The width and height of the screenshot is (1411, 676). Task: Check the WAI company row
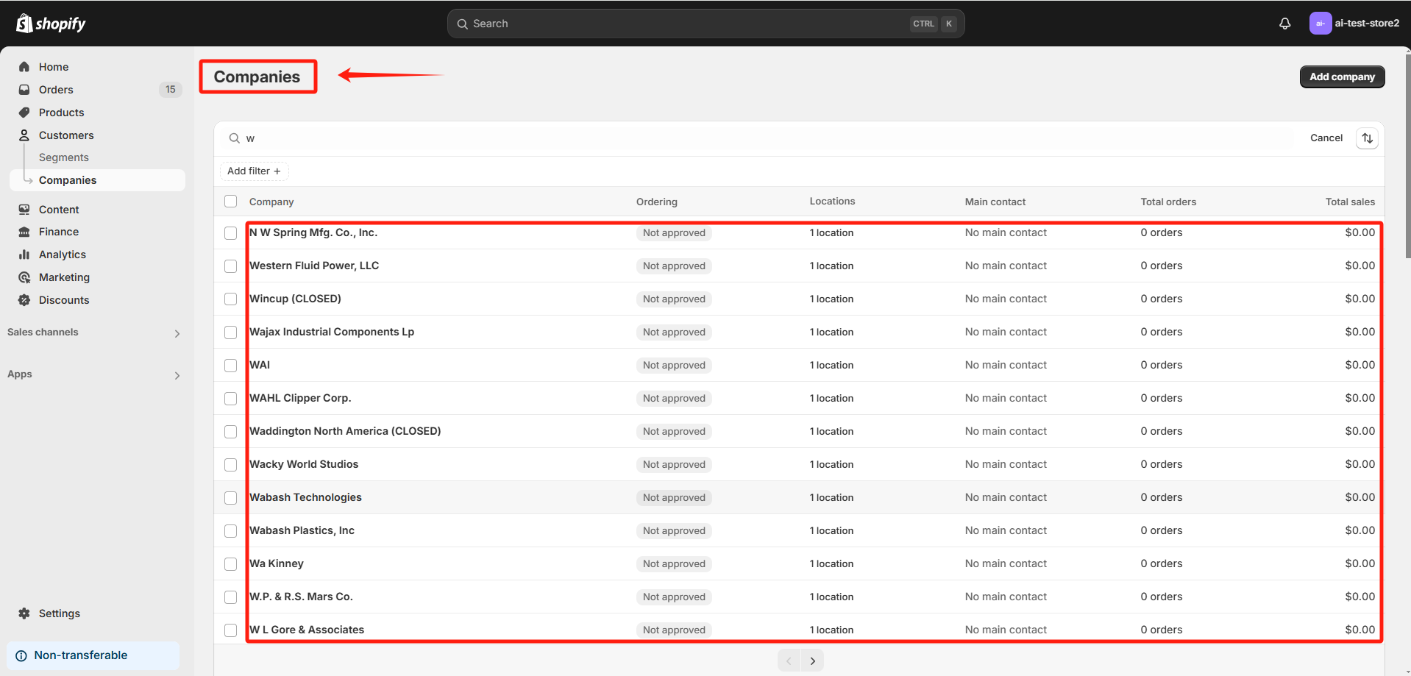(231, 366)
